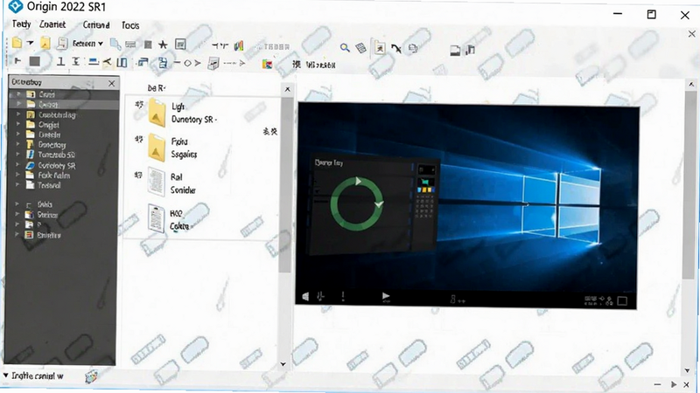Image resolution: width=700 pixels, height=393 pixels.
Task: Expand the Ingtie conial w triangle at bottom
Action: tap(6, 376)
